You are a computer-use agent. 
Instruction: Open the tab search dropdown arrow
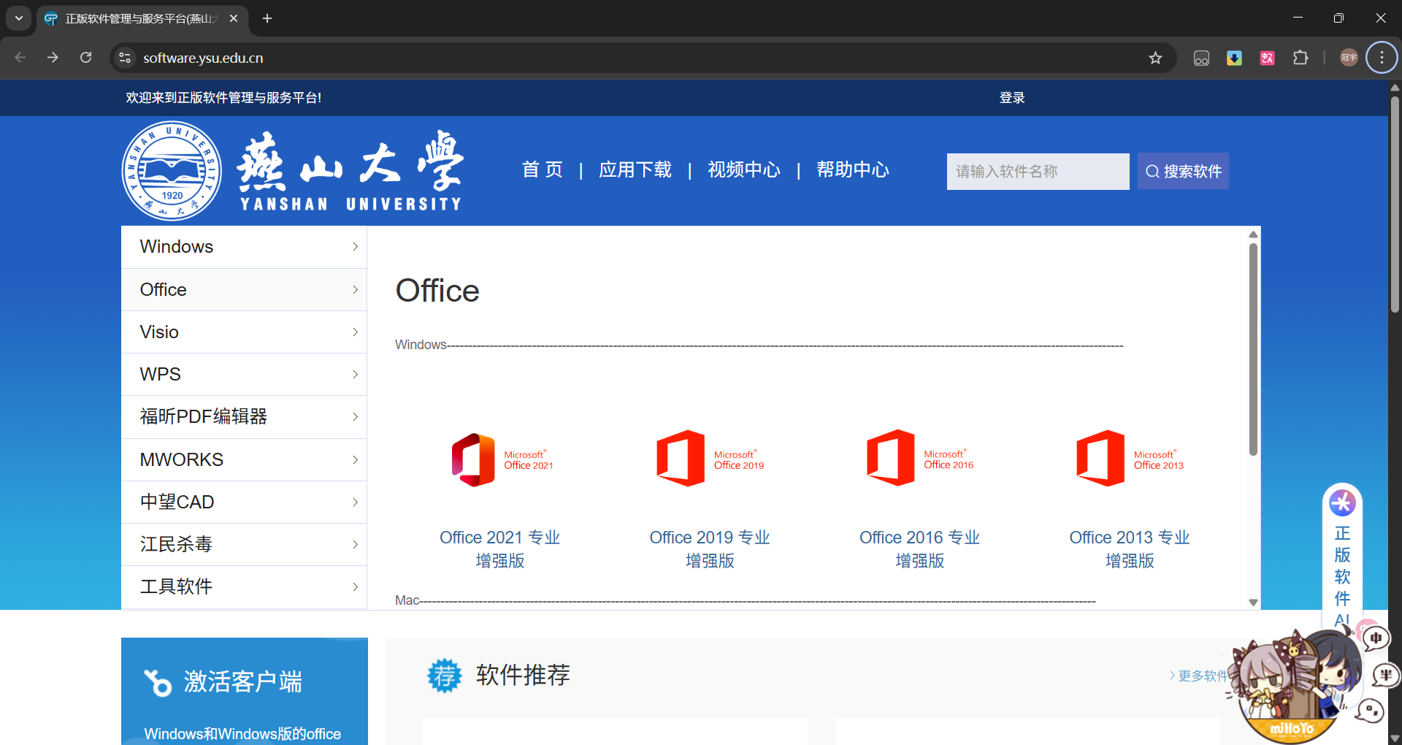click(18, 18)
